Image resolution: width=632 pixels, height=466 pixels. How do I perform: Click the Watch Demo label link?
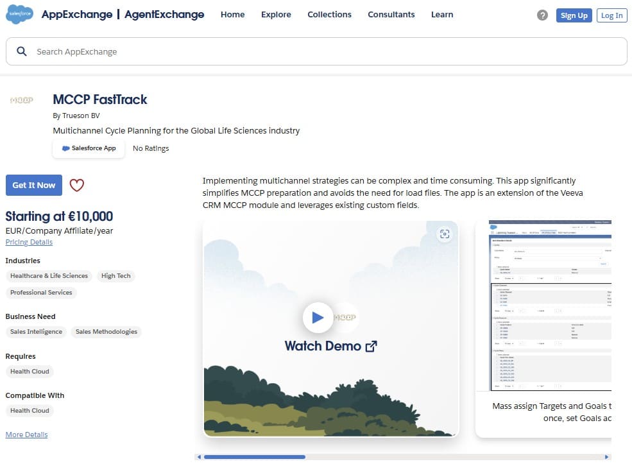[330, 346]
